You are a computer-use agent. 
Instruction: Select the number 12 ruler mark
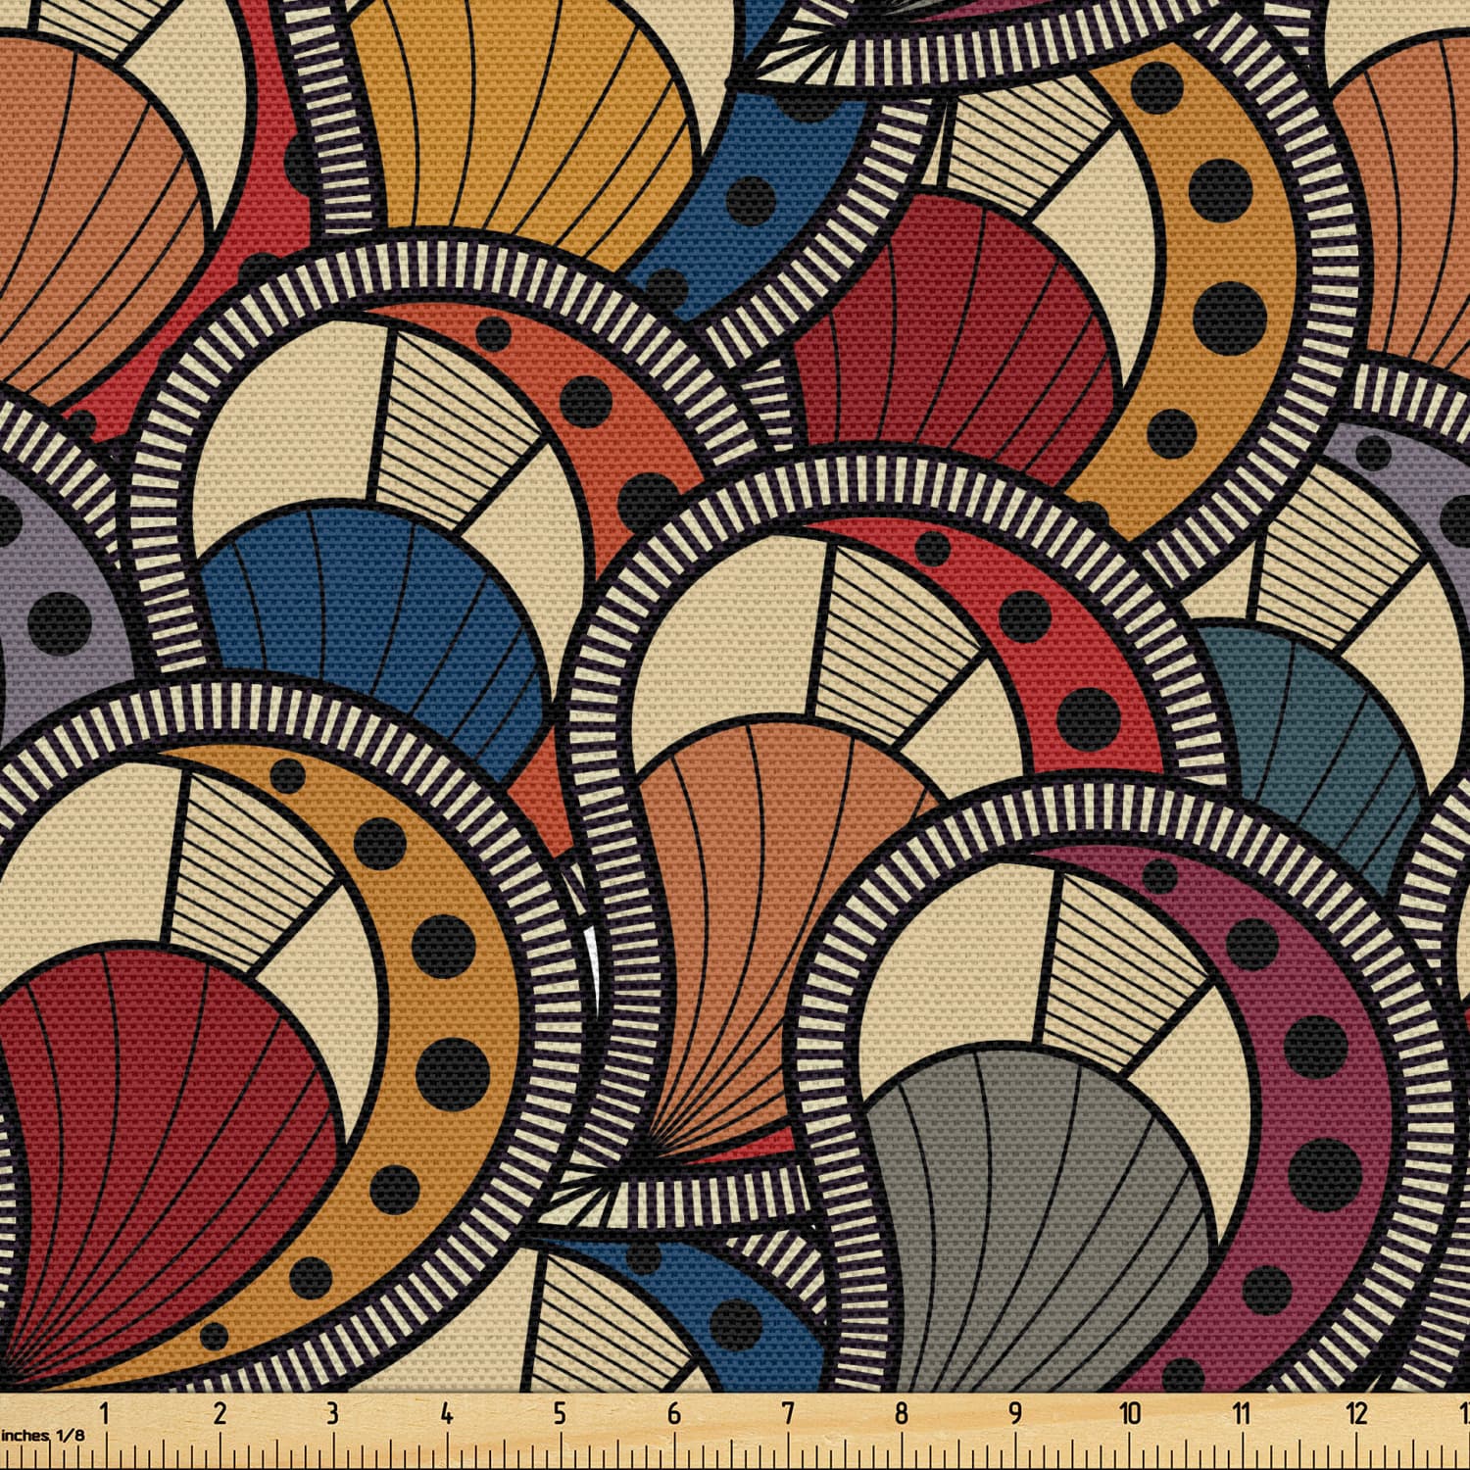1357,1412
